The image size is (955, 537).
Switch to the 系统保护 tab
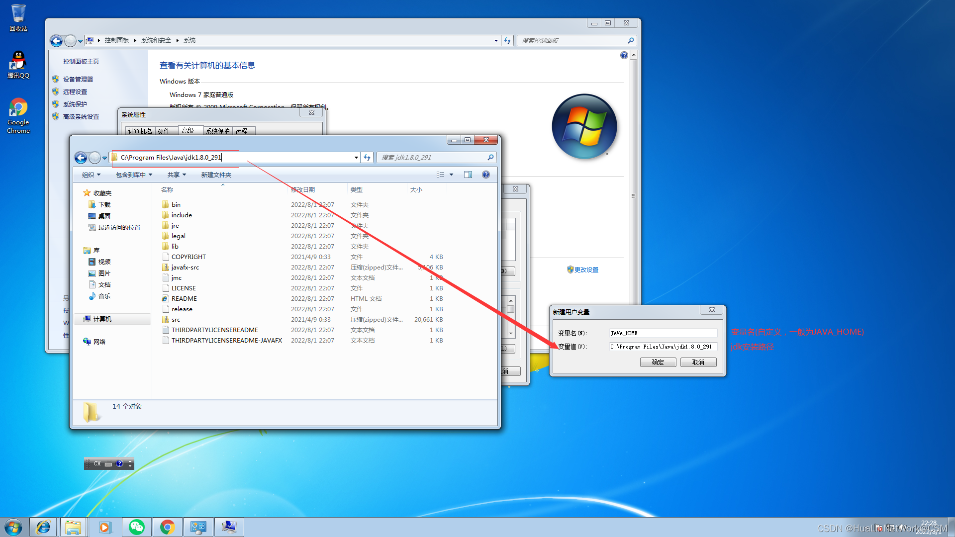pyautogui.click(x=217, y=131)
